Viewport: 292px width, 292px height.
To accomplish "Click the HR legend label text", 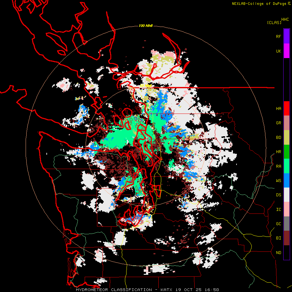I will point(278,152).
